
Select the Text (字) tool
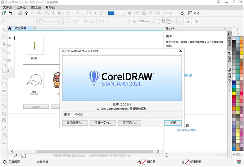pos(4,91)
